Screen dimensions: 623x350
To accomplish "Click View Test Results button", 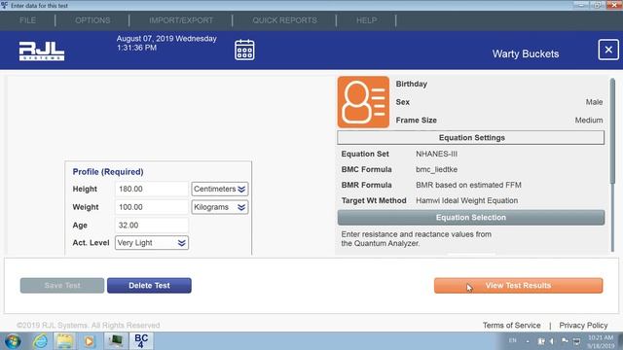I will (518, 285).
